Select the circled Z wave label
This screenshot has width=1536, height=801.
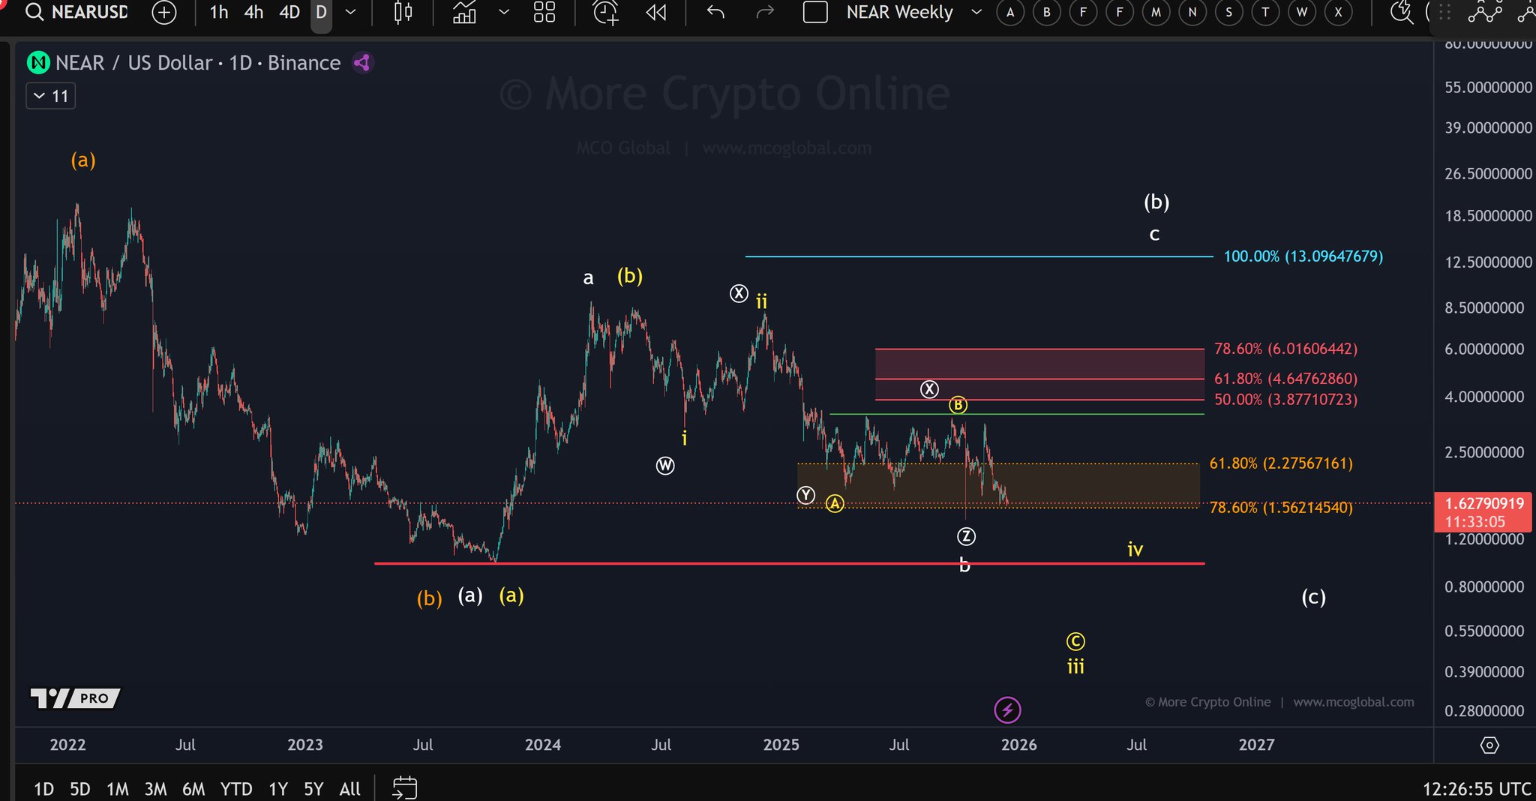(966, 536)
